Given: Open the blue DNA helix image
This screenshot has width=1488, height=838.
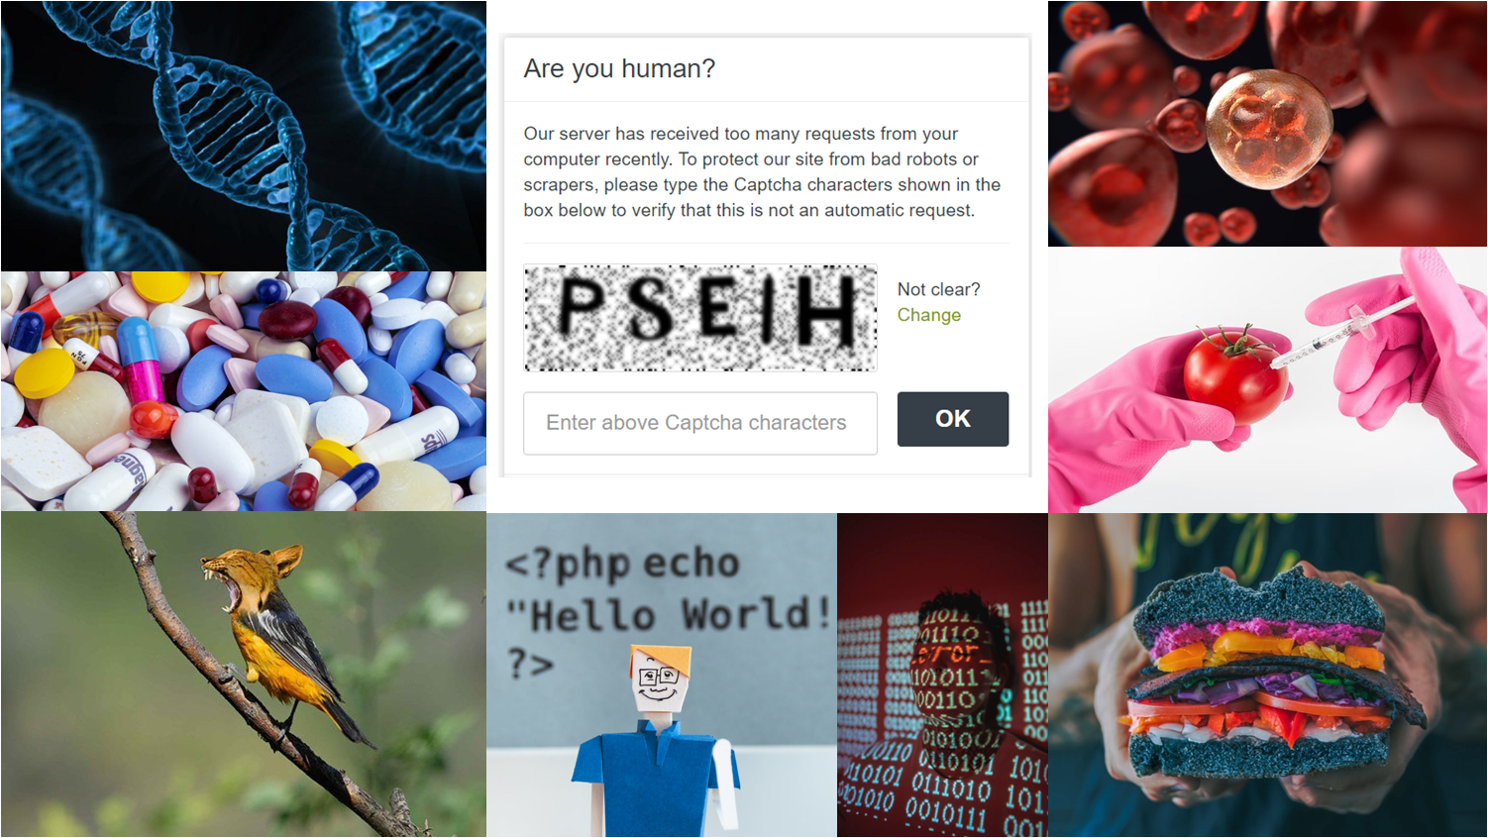Looking at the screenshot, I should tap(243, 136).
